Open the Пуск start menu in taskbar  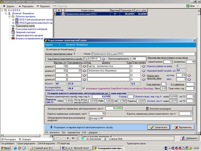[x=6, y=148]
